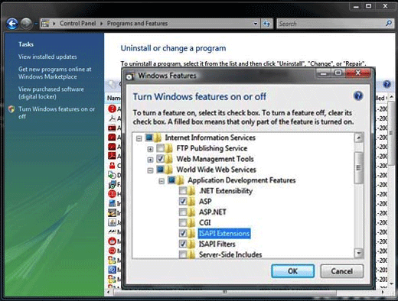Collapse World Wide Web Services node
The width and height of the screenshot is (398, 301).
[150, 170]
